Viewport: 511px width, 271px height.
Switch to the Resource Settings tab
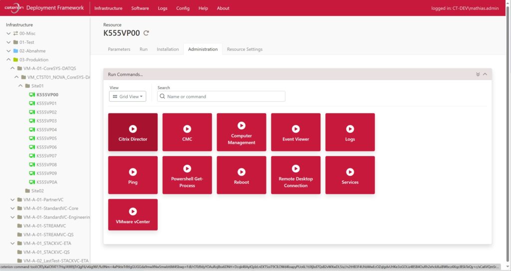pos(245,49)
